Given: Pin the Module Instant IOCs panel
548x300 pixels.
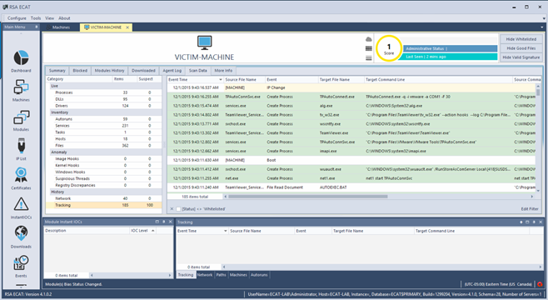Looking at the screenshot, I should pos(163,222).
